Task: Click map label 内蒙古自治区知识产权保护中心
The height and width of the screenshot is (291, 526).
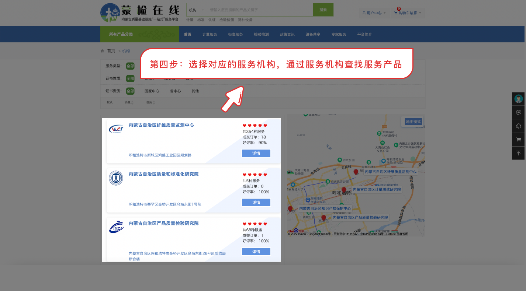Action: tap(325, 208)
